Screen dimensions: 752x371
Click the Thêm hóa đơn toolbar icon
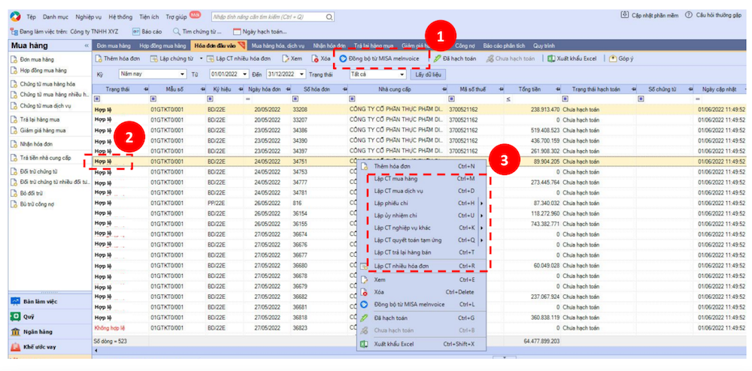pos(99,59)
